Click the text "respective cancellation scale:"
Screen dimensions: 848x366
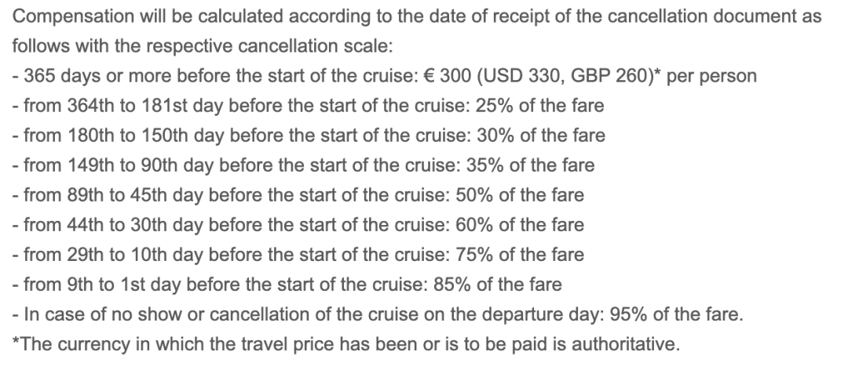click(269, 46)
